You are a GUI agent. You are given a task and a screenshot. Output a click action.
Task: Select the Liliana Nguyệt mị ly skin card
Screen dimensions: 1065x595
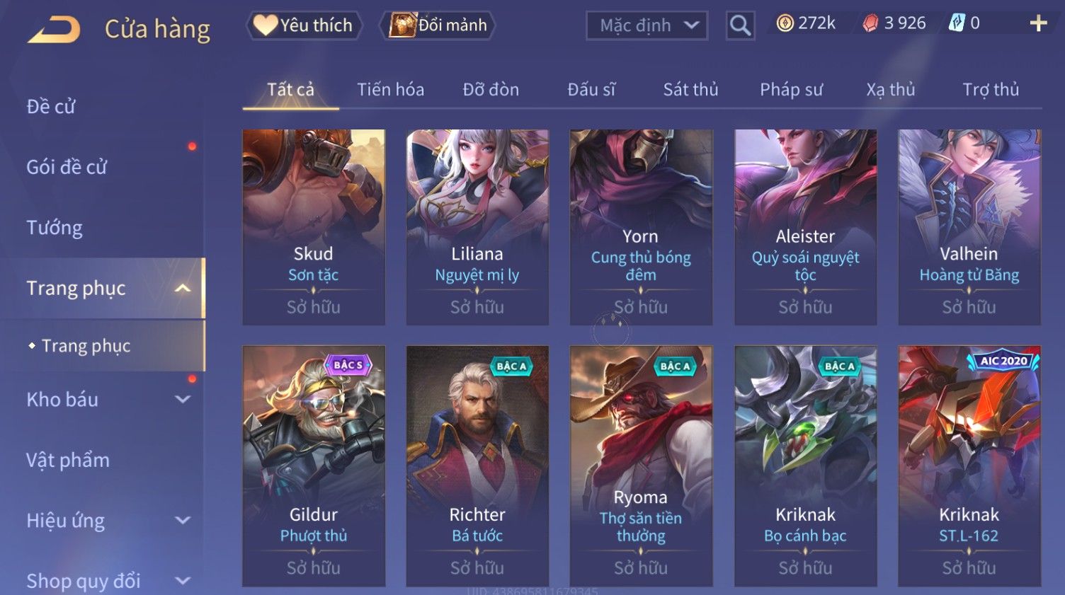click(477, 227)
